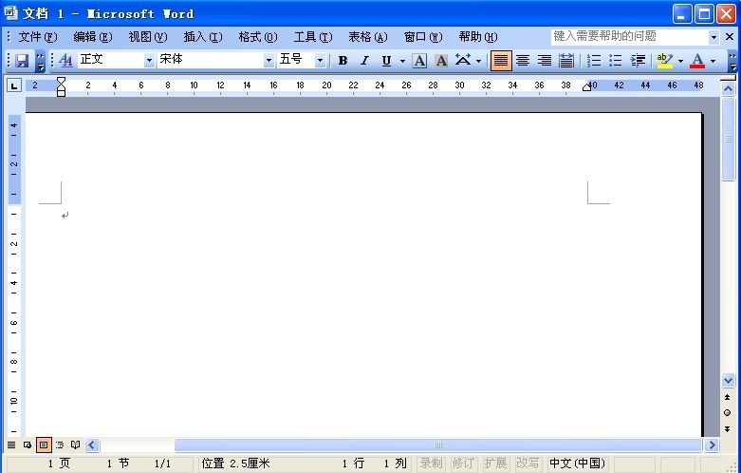741x473 pixels.
Task: Open the highlight color dropdown arrow
Action: click(680, 61)
